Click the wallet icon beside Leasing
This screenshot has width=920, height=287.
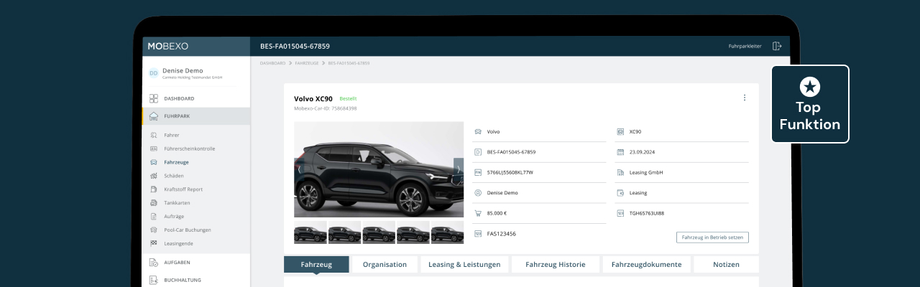tap(620, 193)
